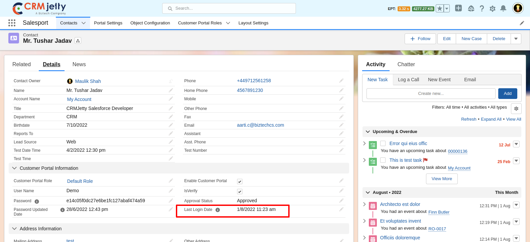Toggle the Enable Customer Portal checkbox
Screen dimensions: 530x242
point(240,181)
